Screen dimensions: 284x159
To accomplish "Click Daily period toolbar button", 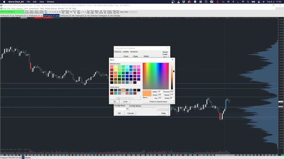I will (x=122, y=12).
